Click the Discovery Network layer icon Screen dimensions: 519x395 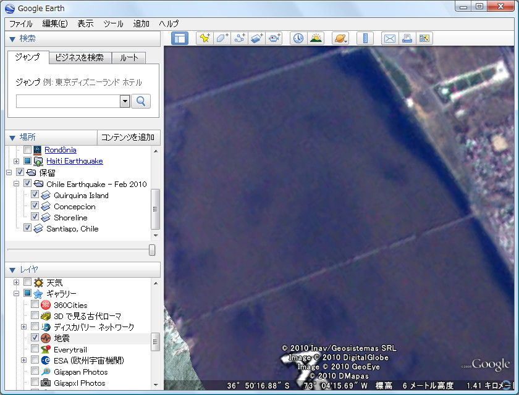point(46,327)
